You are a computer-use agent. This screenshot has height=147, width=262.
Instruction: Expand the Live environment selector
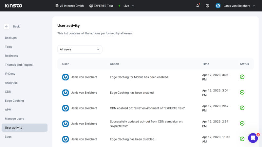126,6
